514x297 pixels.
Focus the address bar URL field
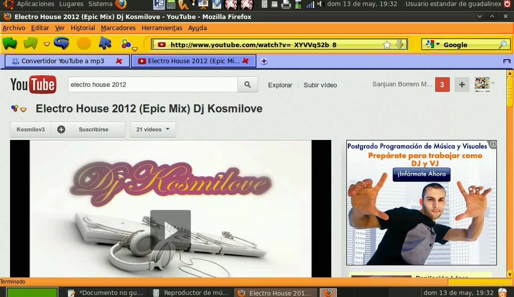[x=280, y=44]
